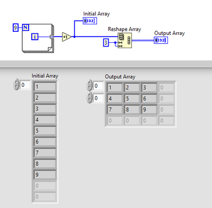Click the wire junction dot after the increment node
Screen dimensions: 212x208
74,37
